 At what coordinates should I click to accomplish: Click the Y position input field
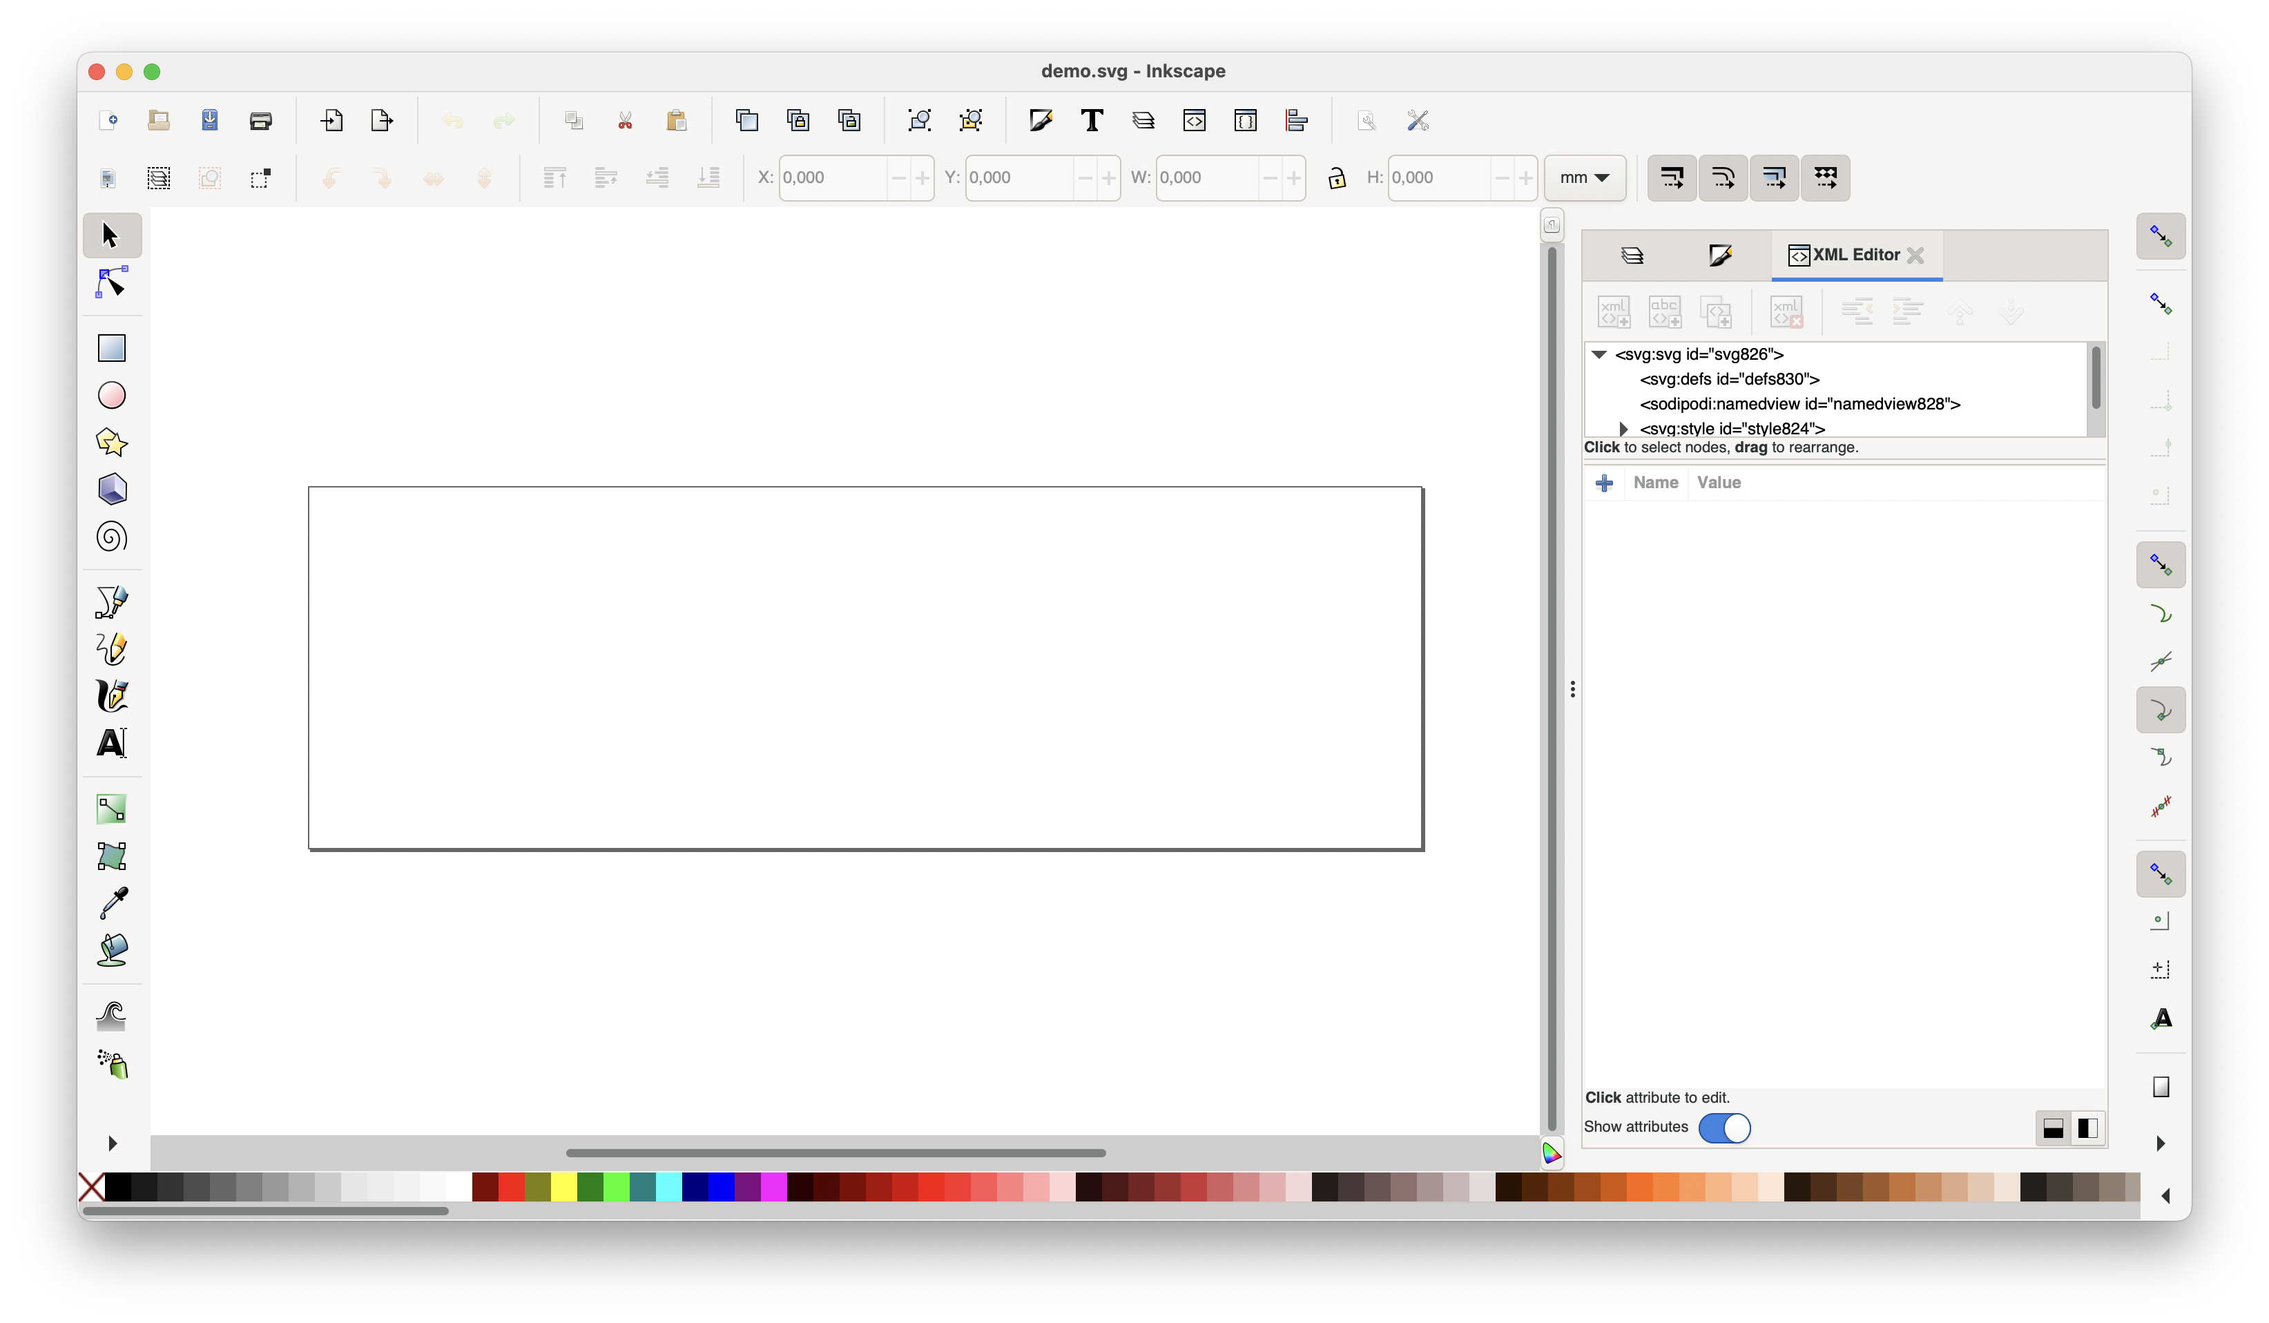1019,177
